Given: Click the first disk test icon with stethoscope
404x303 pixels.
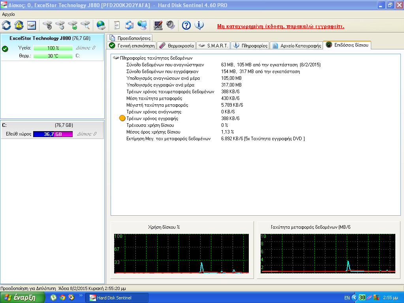Looking at the screenshot, I should [x=47, y=25].
